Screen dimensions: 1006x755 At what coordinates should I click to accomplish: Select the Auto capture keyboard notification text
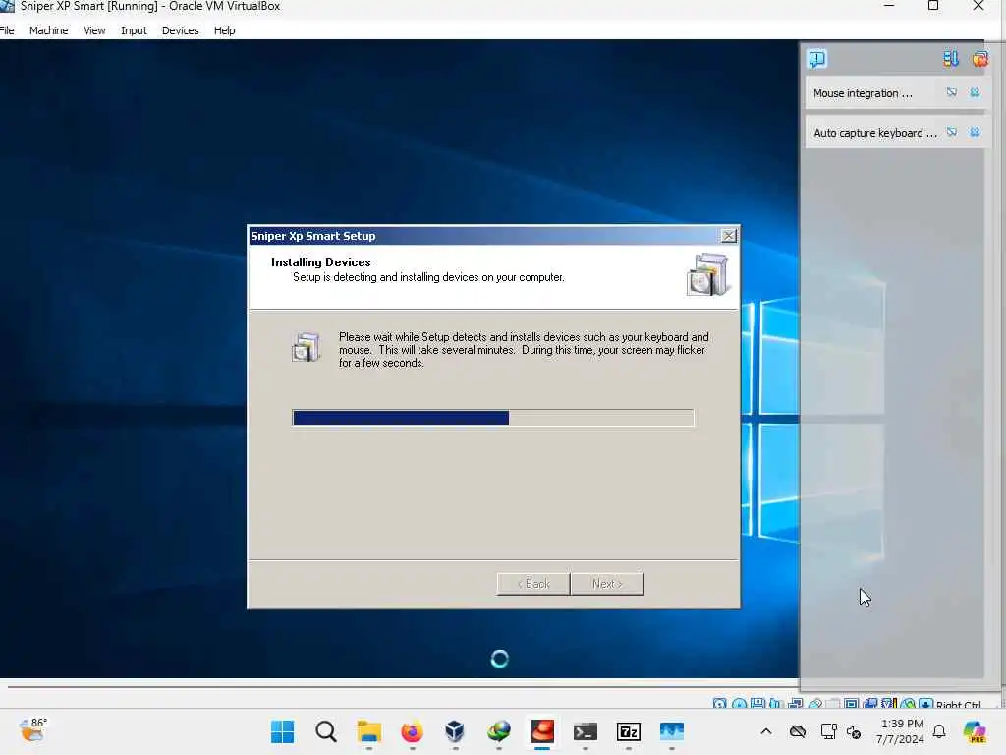point(875,133)
